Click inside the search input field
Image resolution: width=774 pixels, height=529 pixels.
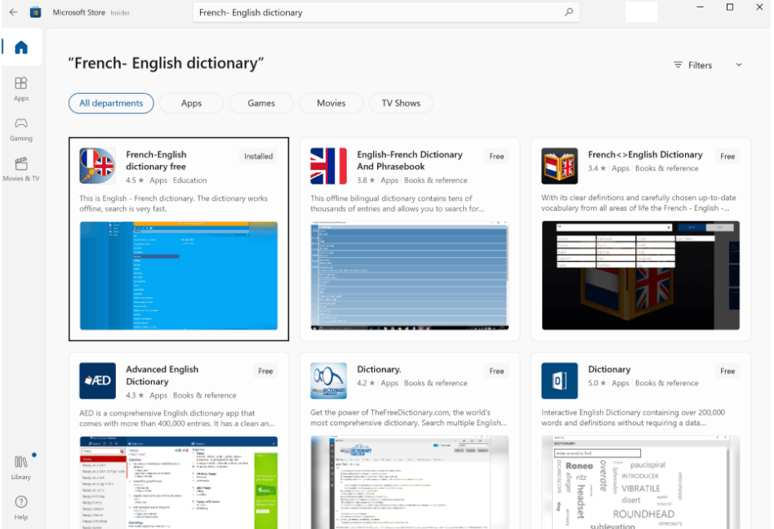(x=386, y=12)
